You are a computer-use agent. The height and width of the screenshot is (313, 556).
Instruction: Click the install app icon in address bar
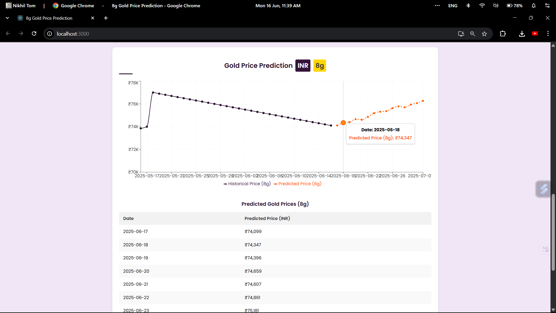click(x=461, y=34)
